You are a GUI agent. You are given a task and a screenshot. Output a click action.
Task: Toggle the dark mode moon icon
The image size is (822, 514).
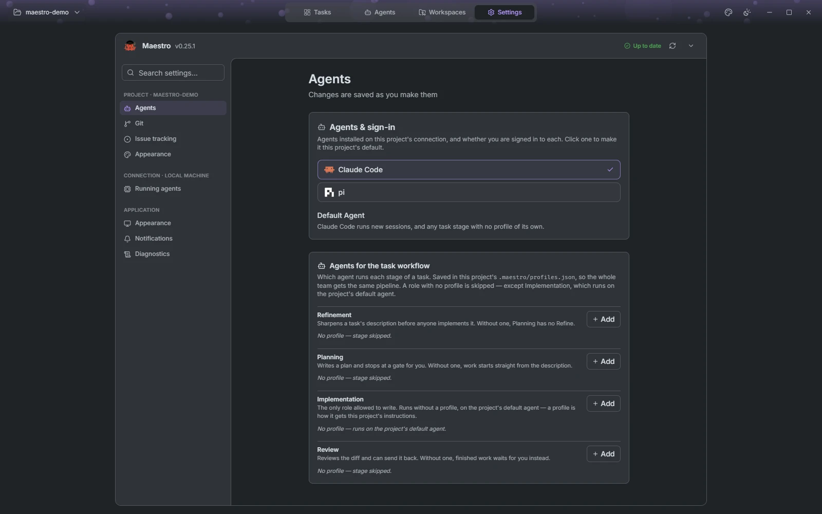coord(747,12)
